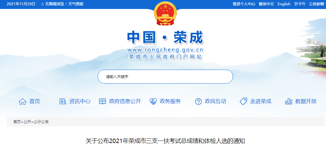This screenshot has height=147, width=326.
Task: Open 登录个人中心 login link
Action: pos(244,4)
